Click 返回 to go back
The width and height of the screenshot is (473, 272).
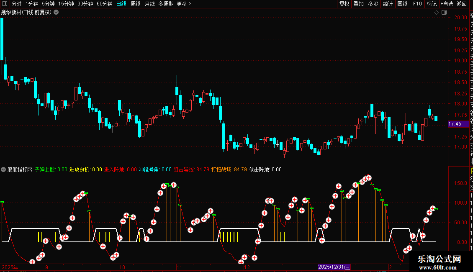coord(462,4)
